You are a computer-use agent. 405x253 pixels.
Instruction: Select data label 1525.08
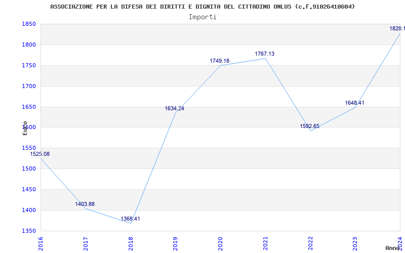[40, 154]
